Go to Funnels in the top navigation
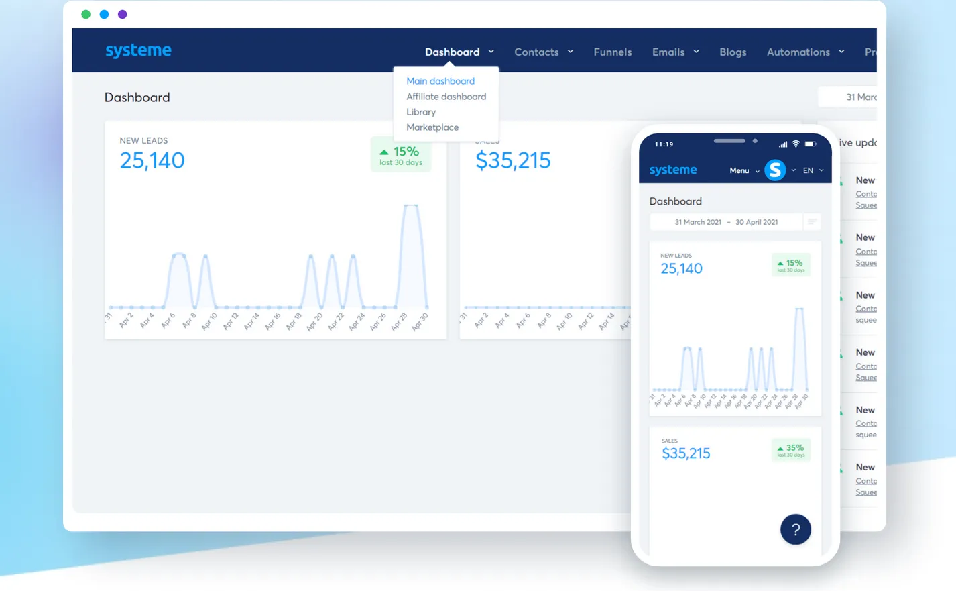 coord(612,52)
